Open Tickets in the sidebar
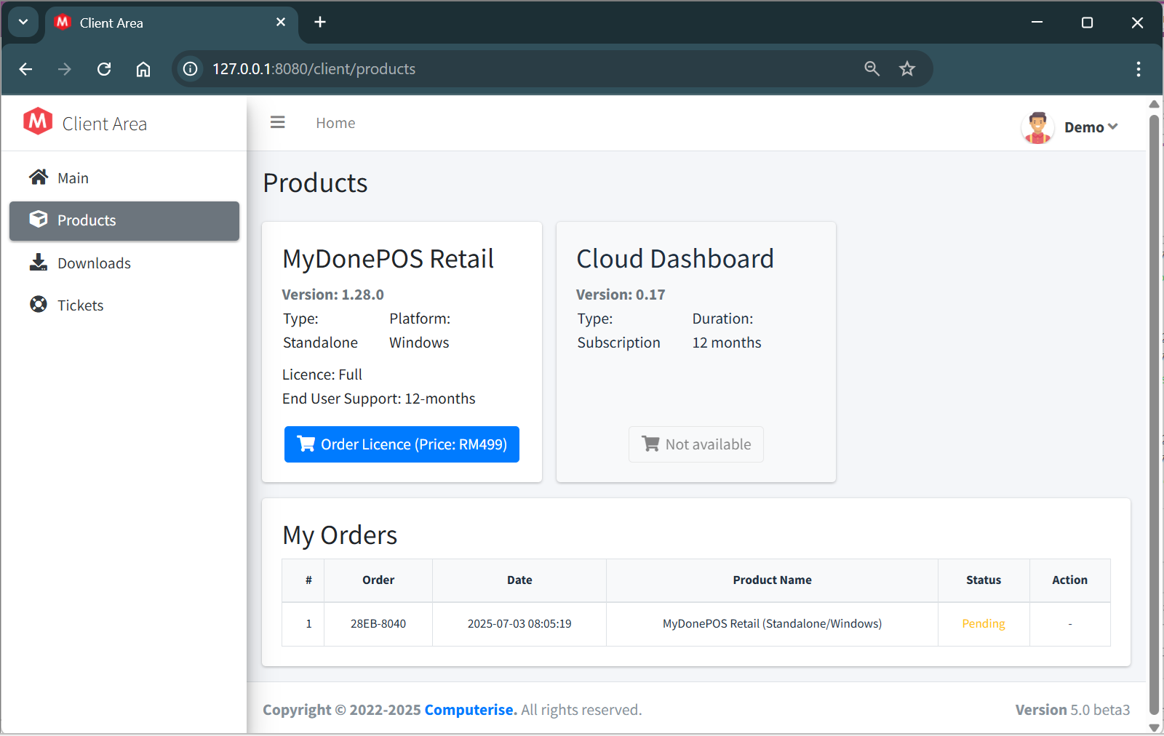The width and height of the screenshot is (1164, 736). click(80, 305)
